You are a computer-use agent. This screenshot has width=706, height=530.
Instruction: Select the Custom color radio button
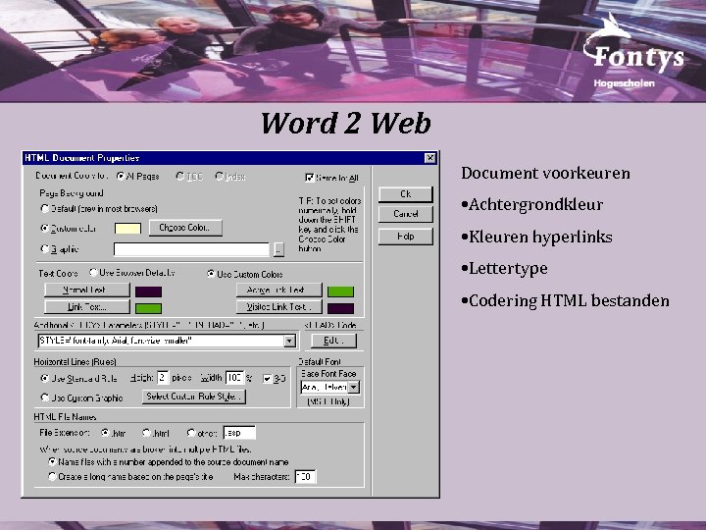point(44,229)
